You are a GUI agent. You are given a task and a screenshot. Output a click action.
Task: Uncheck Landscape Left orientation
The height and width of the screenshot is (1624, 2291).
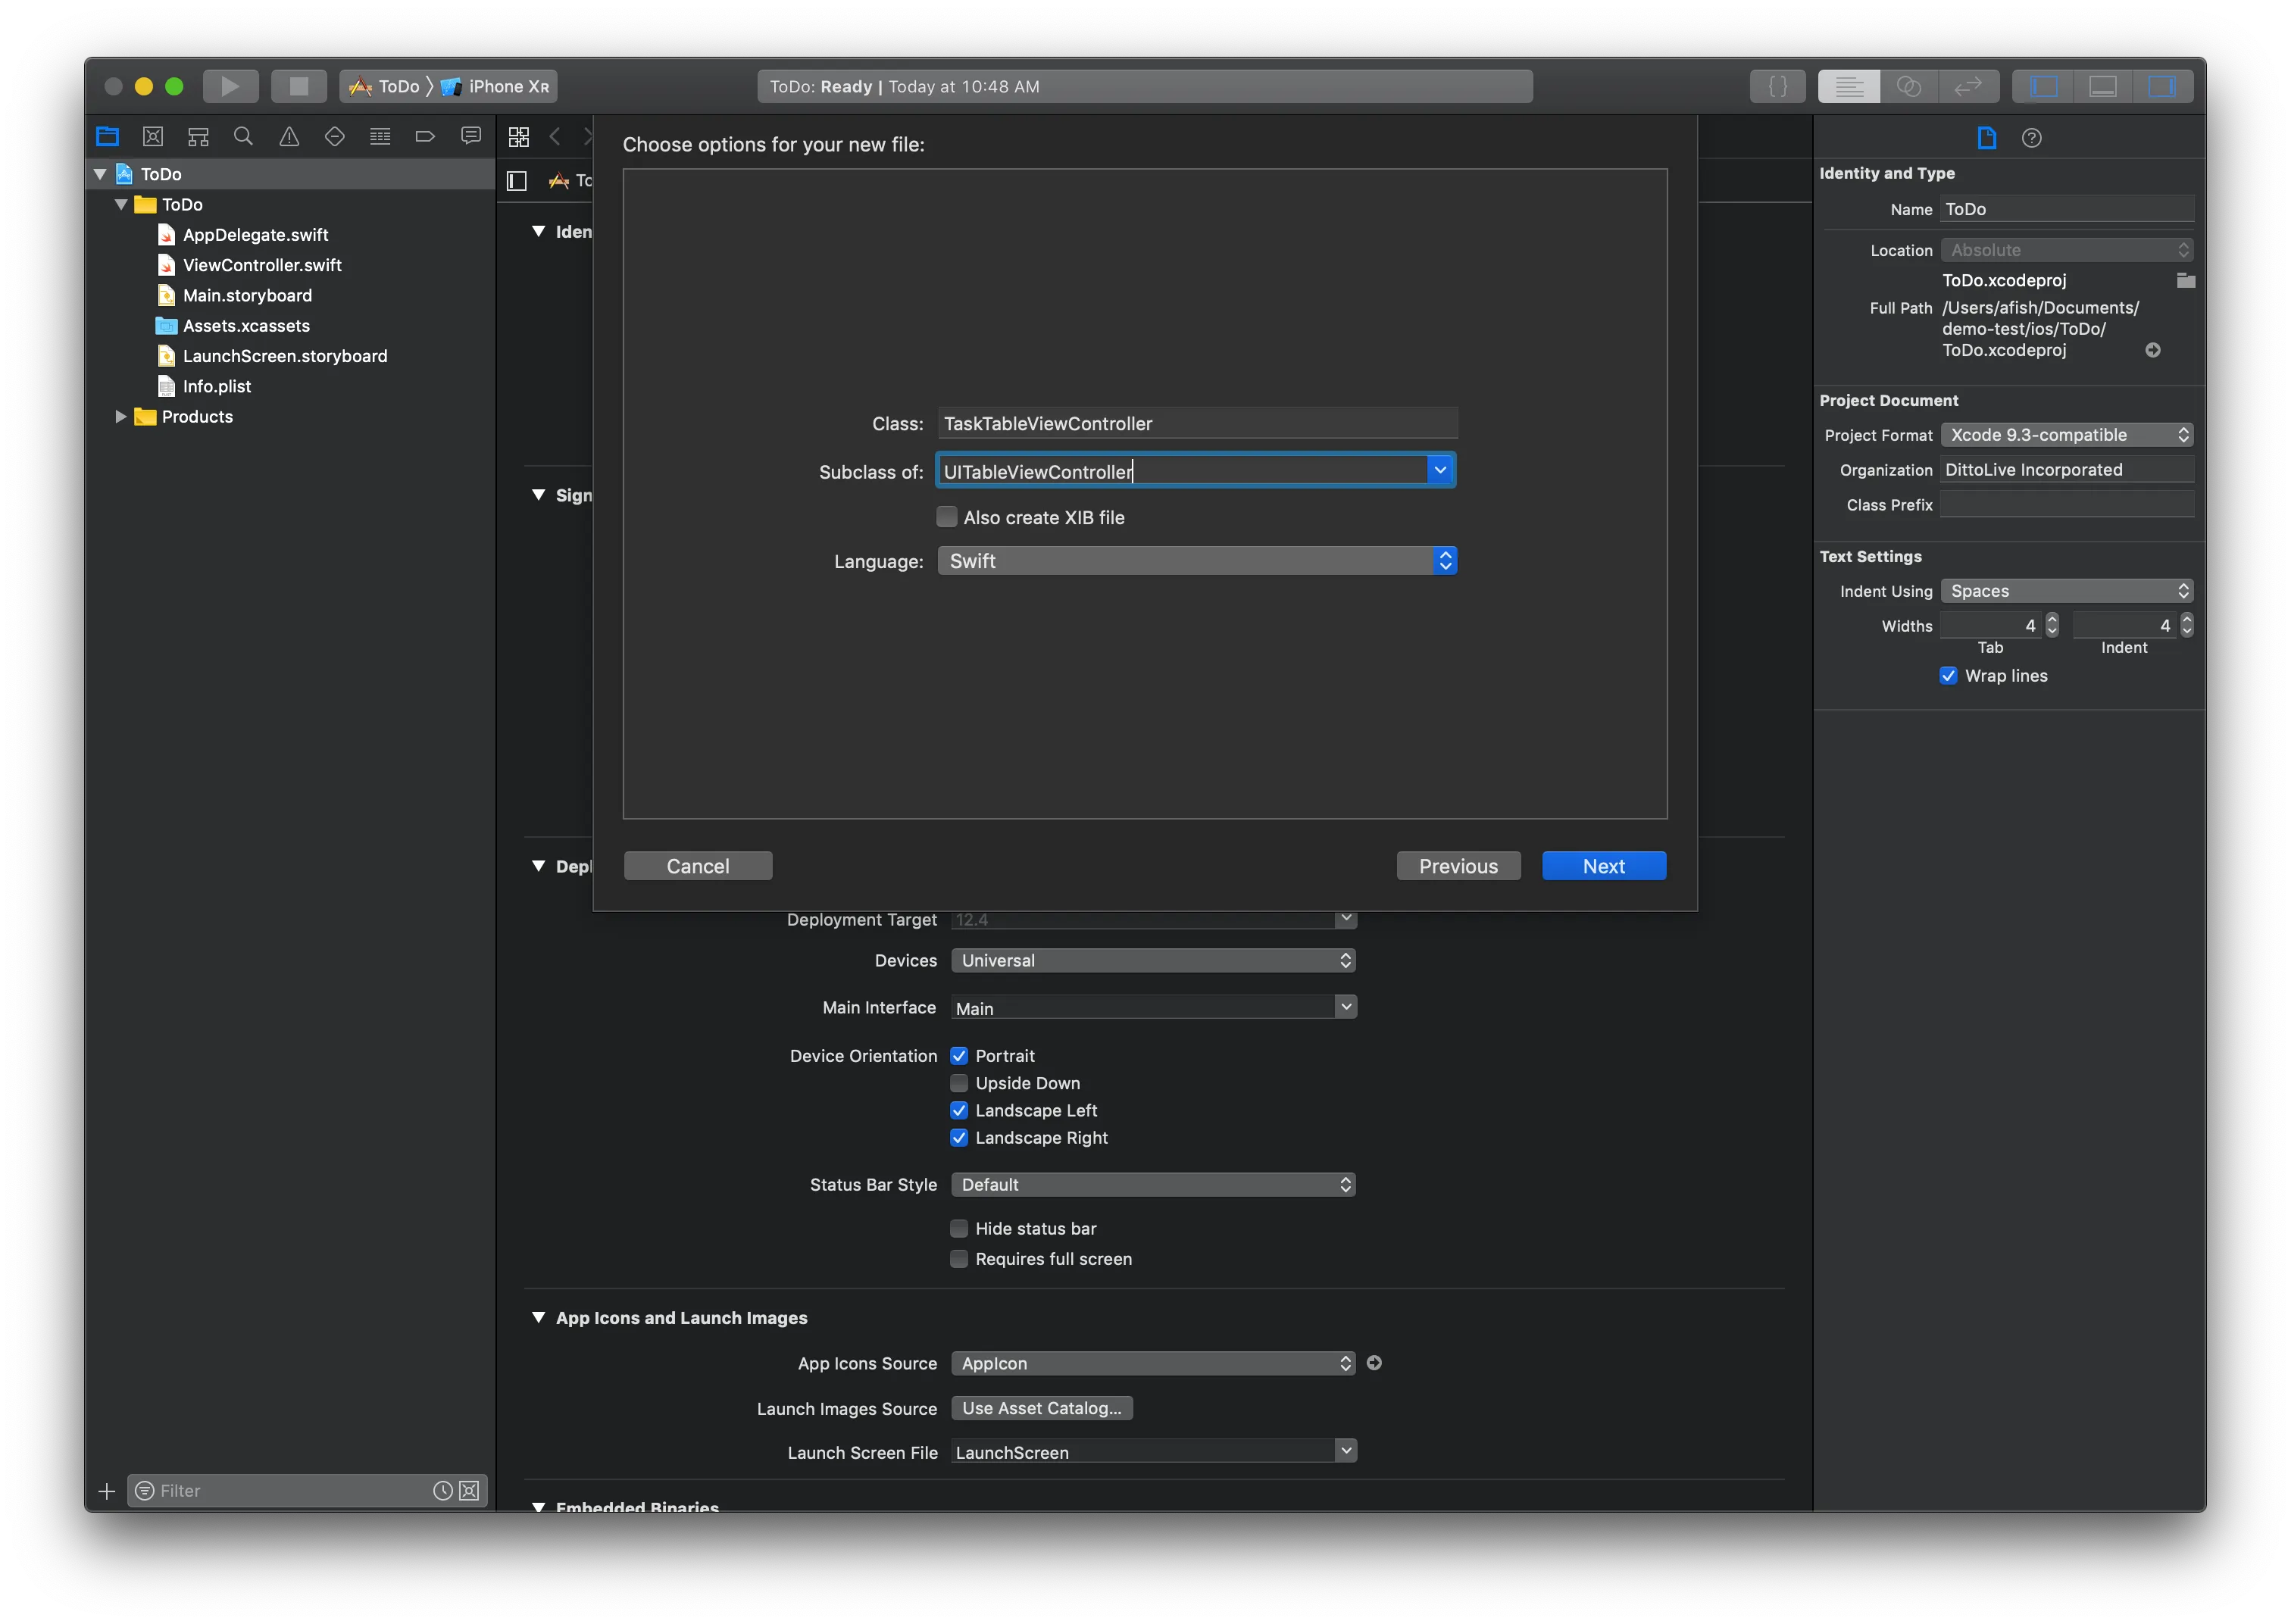pyautogui.click(x=959, y=1110)
